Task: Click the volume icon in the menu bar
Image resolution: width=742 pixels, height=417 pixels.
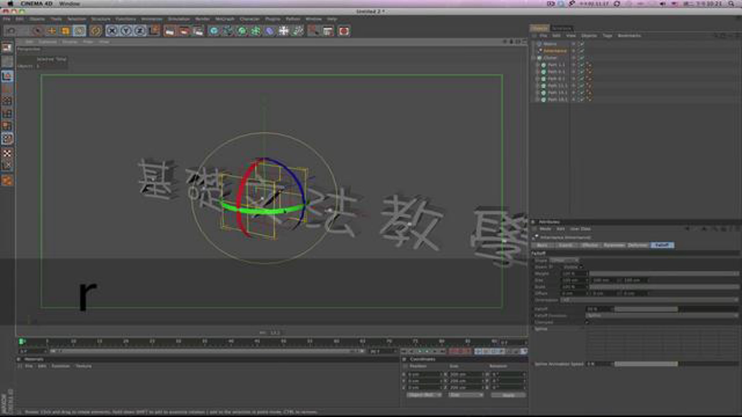Action: [x=662, y=4]
